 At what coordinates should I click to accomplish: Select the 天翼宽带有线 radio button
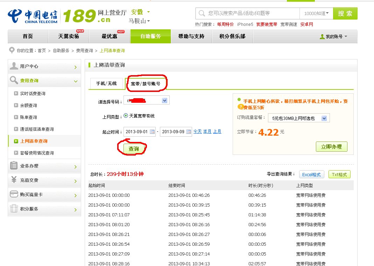(x=126, y=116)
